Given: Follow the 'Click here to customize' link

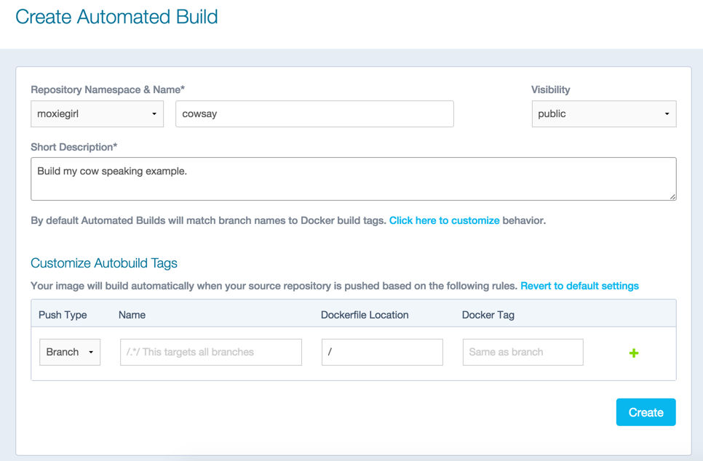Looking at the screenshot, I should pos(444,220).
